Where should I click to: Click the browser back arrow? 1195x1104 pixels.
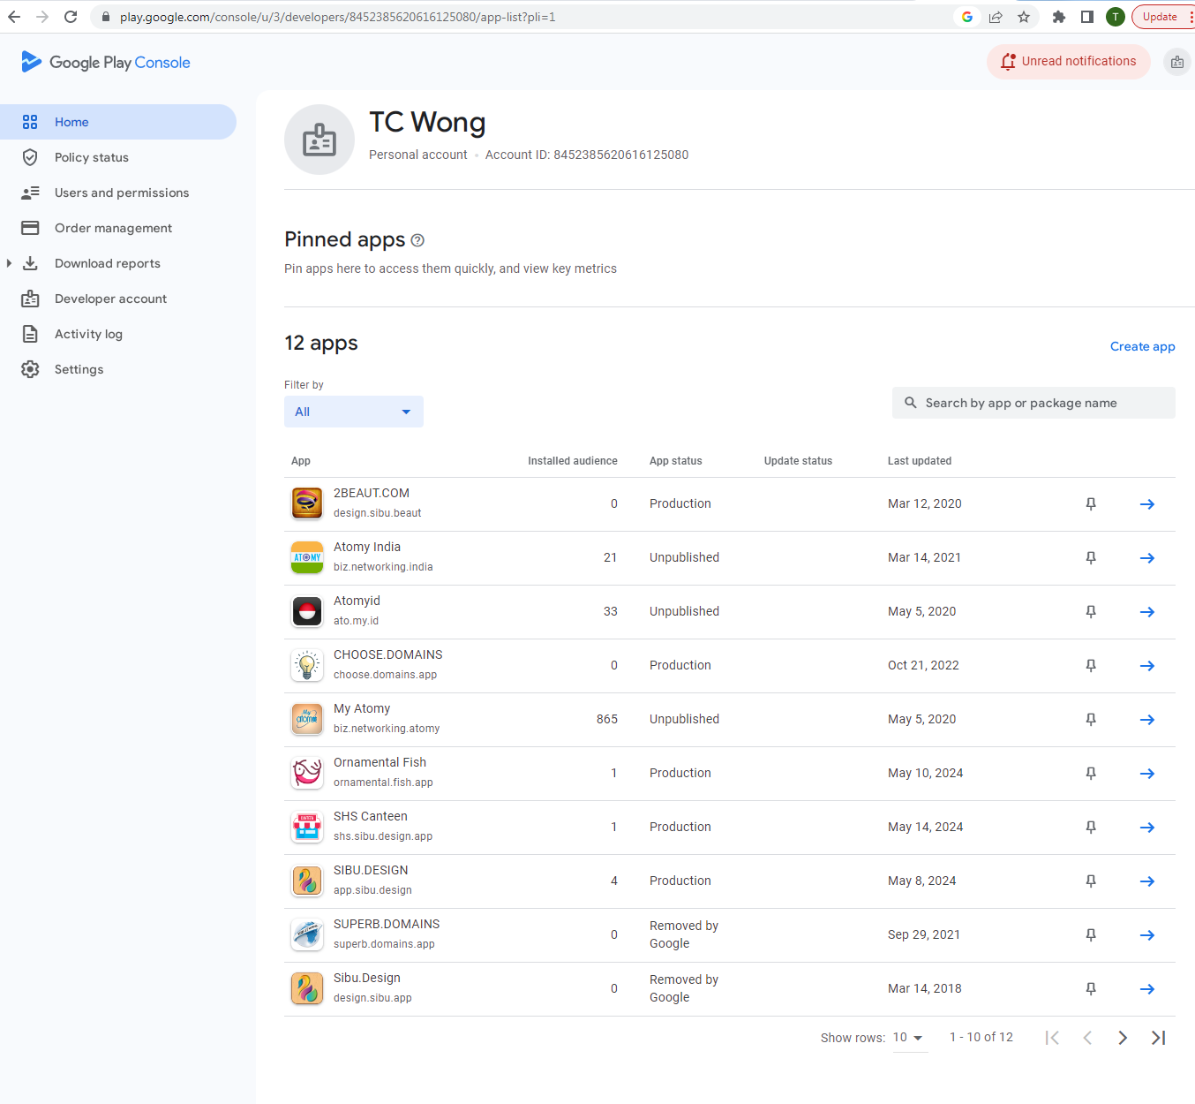[14, 17]
